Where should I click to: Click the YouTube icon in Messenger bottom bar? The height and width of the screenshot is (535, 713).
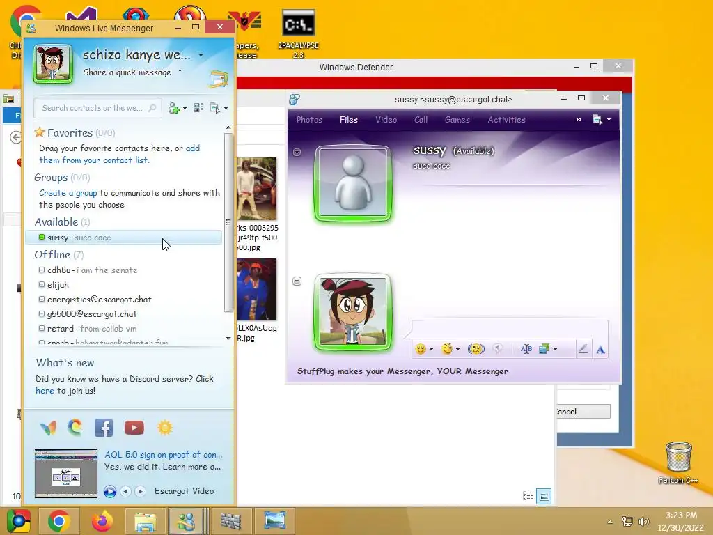point(134,428)
